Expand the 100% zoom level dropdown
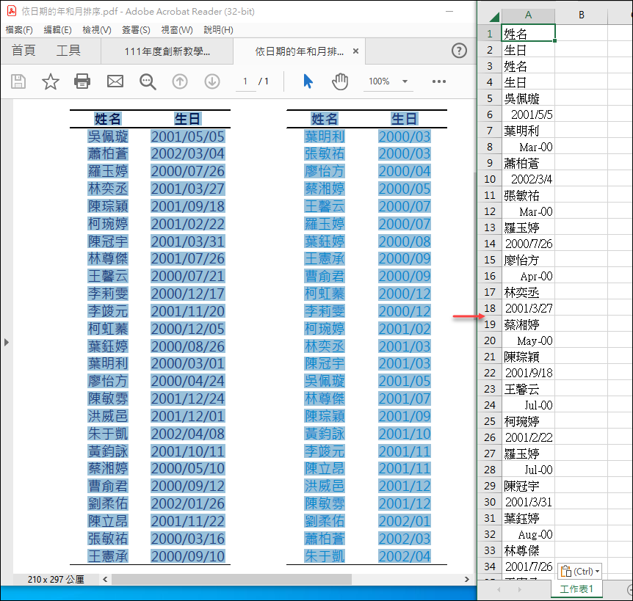Screen dimensions: 633x601 pos(405,81)
